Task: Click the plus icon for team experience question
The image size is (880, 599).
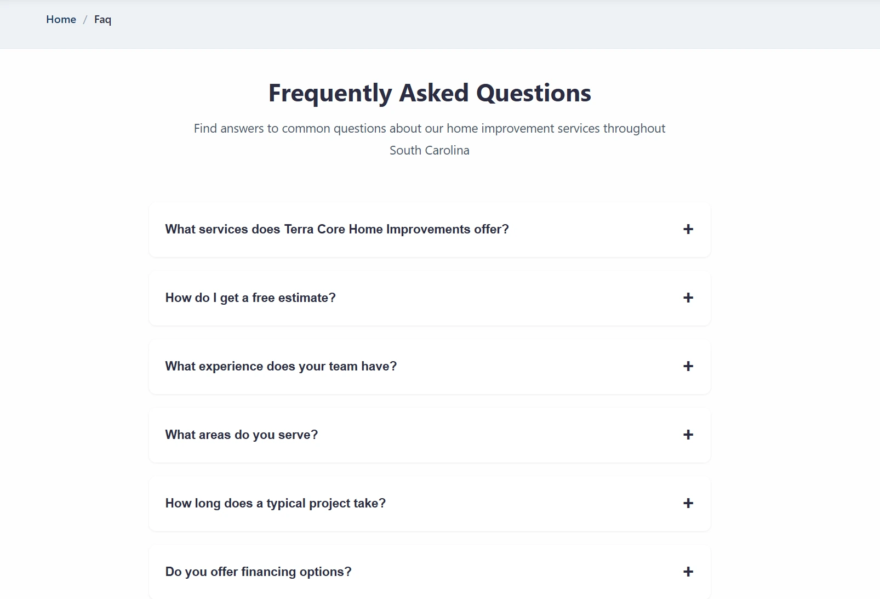Action: pos(688,367)
